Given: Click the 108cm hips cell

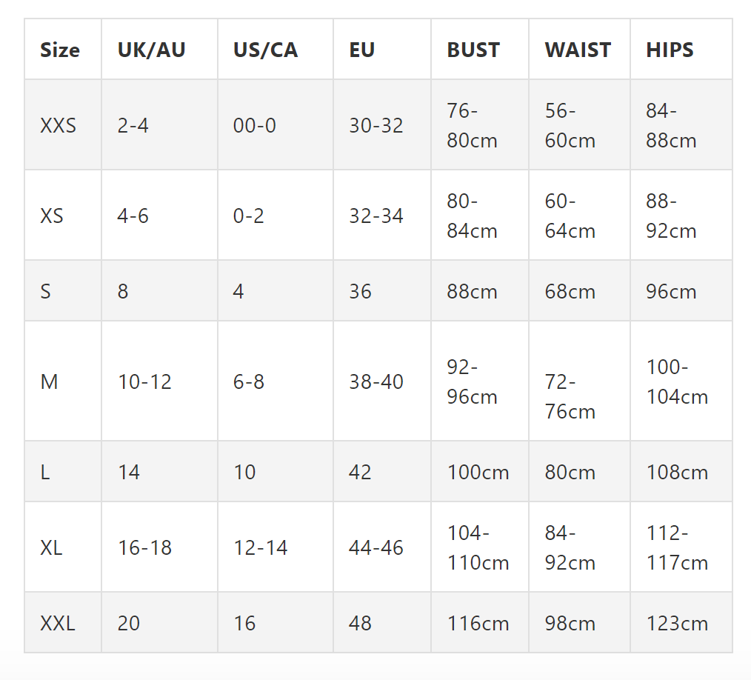Looking at the screenshot, I should 677,472.
